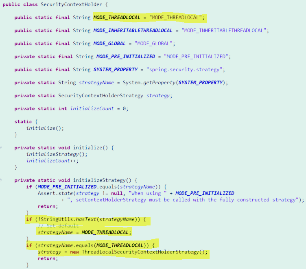Click the initializeCount++ statement

click(52, 161)
